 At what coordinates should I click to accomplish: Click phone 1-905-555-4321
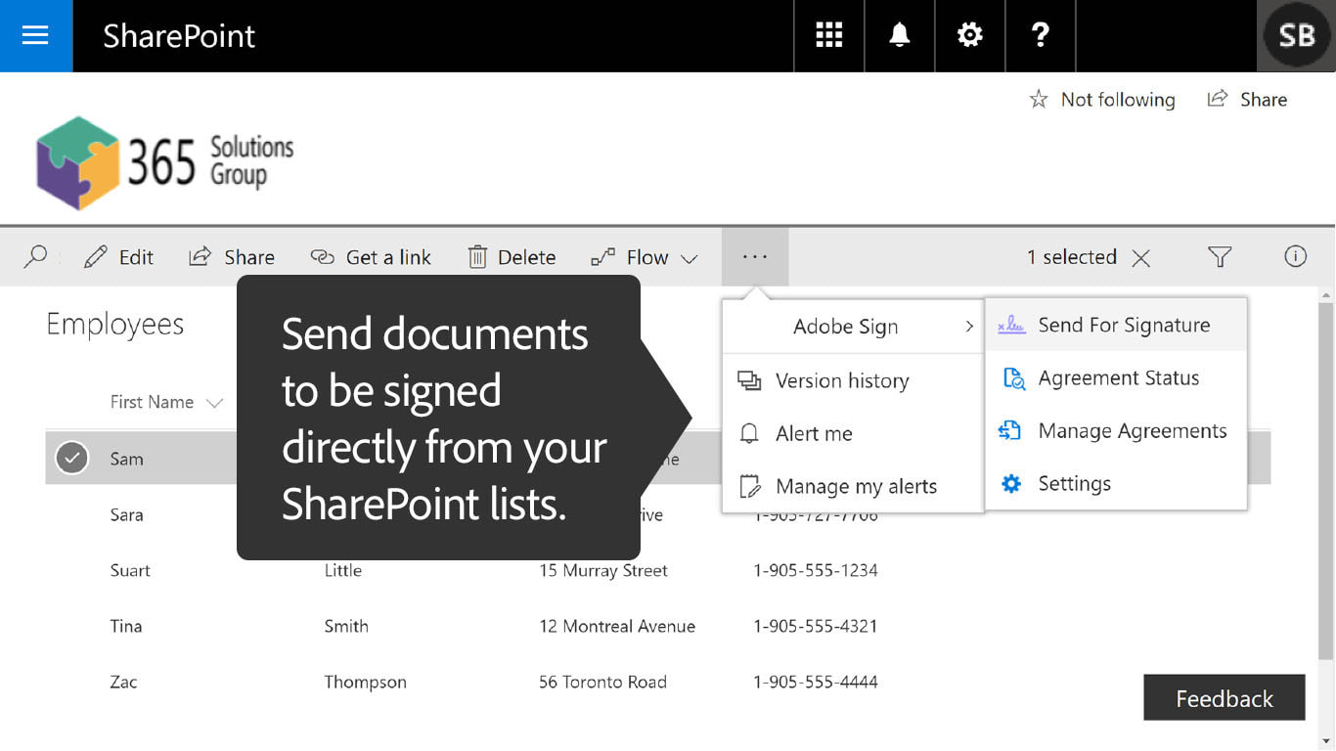(816, 626)
